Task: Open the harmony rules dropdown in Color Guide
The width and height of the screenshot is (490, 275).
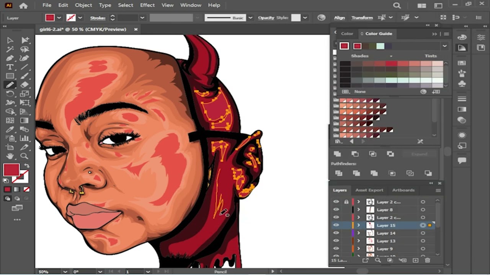Action: [444, 46]
